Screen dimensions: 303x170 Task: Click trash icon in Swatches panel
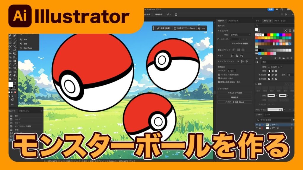(x=291, y=58)
